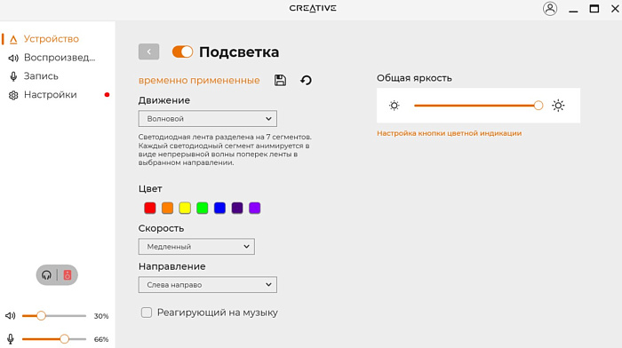
Task: Switch output to speakers icon
Action: pyautogui.click(x=68, y=274)
